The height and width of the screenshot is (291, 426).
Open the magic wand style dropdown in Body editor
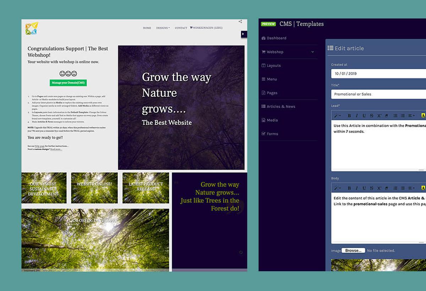tap(337, 188)
